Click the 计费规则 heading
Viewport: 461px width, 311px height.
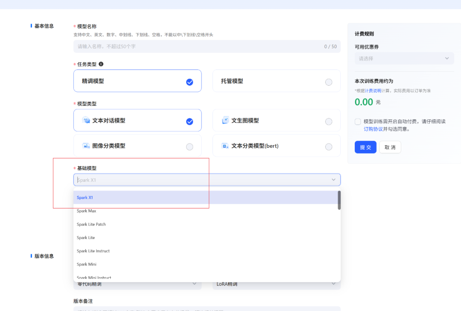pyautogui.click(x=364, y=34)
